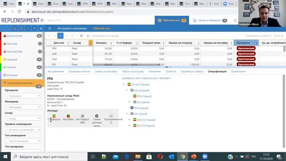
Task: Switch to Параметры буфера tab
Action: tap(192, 72)
